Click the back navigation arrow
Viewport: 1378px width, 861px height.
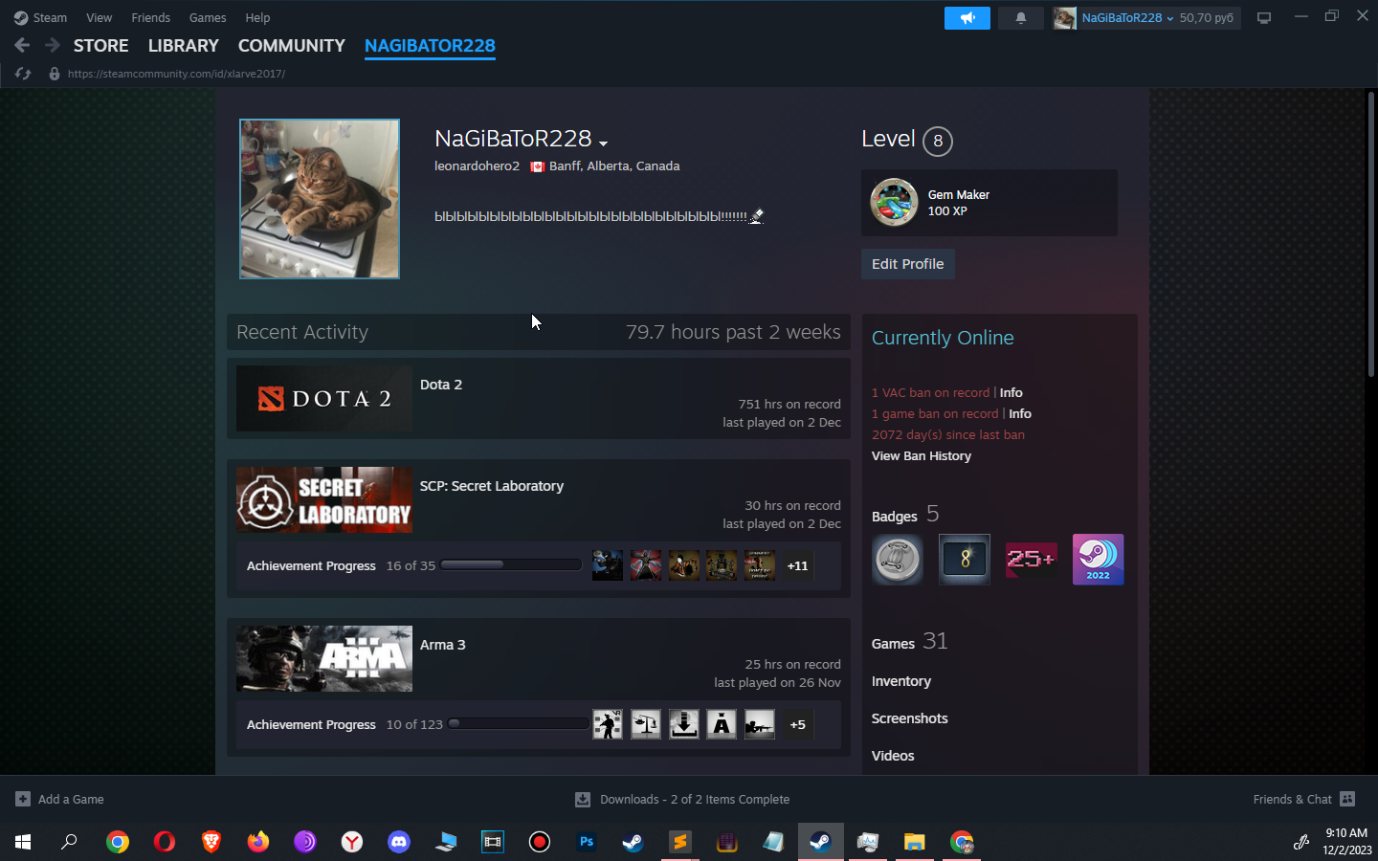click(22, 45)
